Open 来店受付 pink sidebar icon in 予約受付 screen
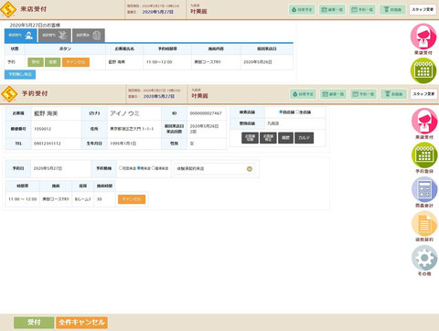This screenshot has width=439, height=331. 424,121
